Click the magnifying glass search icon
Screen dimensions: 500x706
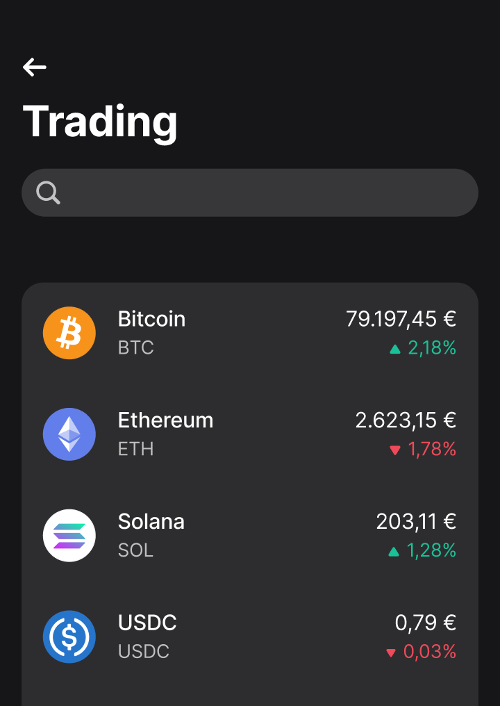pos(48,193)
